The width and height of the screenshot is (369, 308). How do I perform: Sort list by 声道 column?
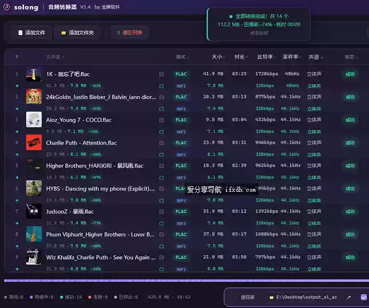(315, 57)
